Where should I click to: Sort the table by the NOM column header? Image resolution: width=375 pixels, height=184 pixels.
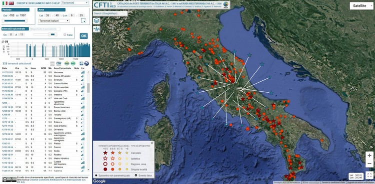point(43,68)
